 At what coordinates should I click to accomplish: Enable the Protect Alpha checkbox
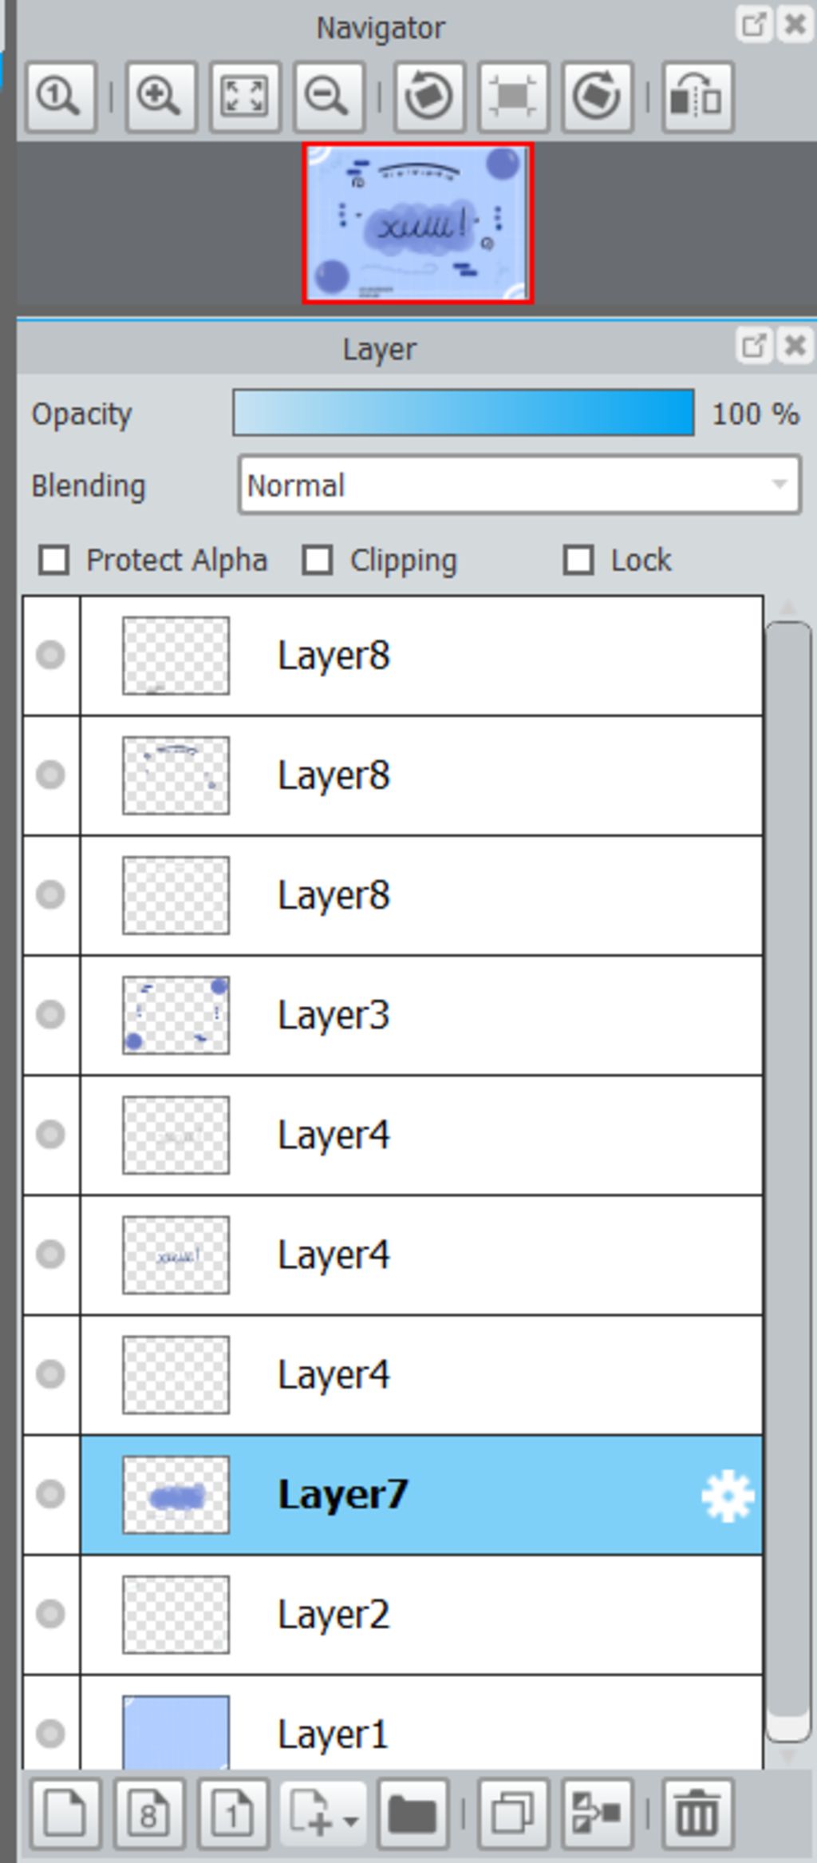click(x=54, y=560)
